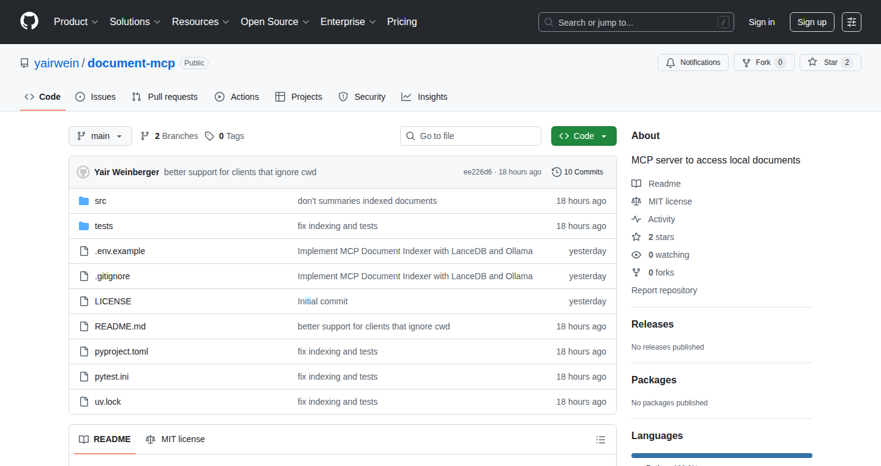Viewport: 881px width, 466px height.
Task: Expand the Enterprise menu
Action: 348,22
